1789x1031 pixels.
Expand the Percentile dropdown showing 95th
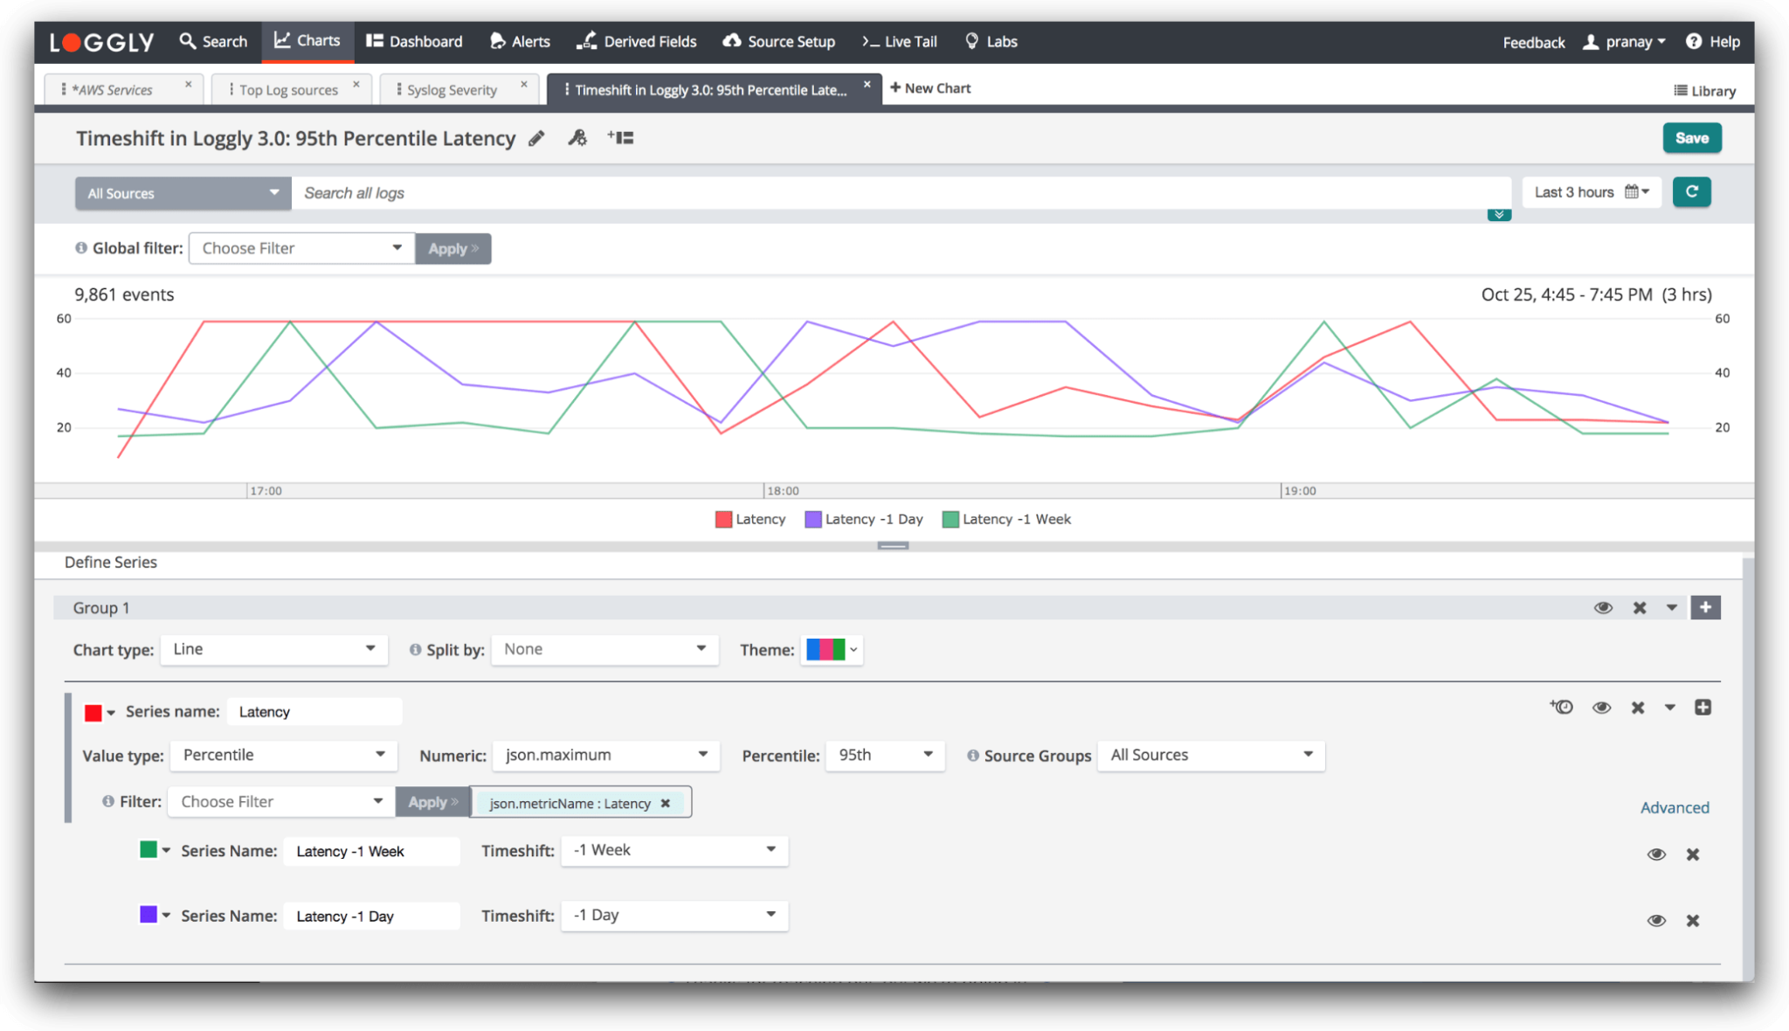tap(884, 755)
